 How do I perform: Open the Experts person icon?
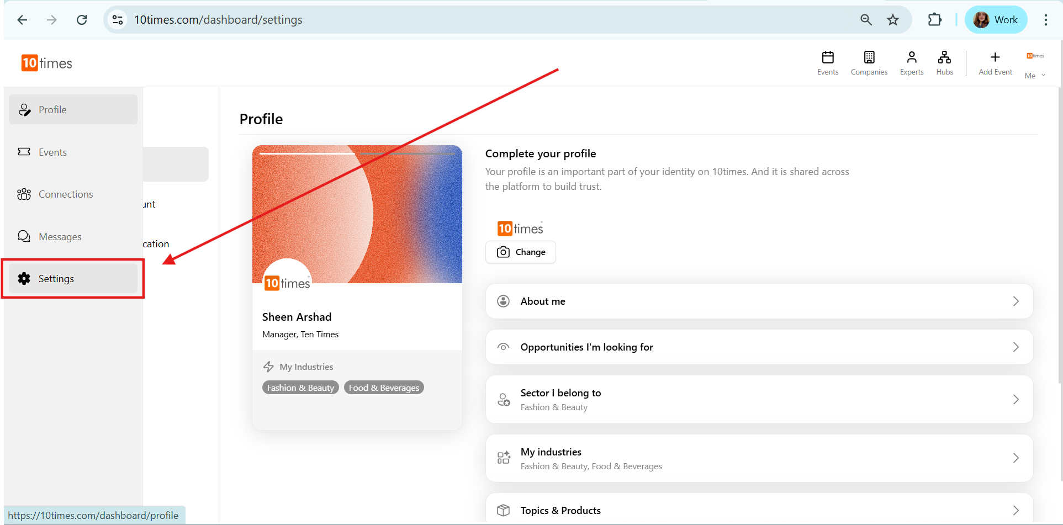pyautogui.click(x=911, y=58)
